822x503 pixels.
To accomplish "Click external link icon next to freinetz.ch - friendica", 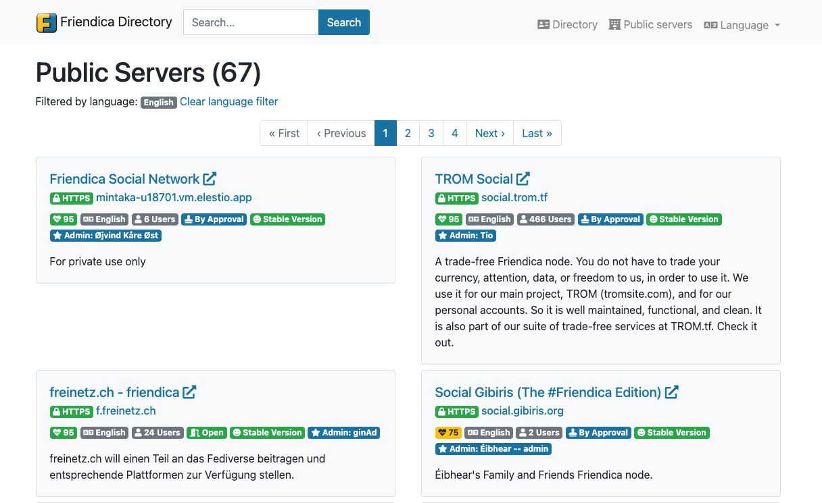I will coord(190,392).
